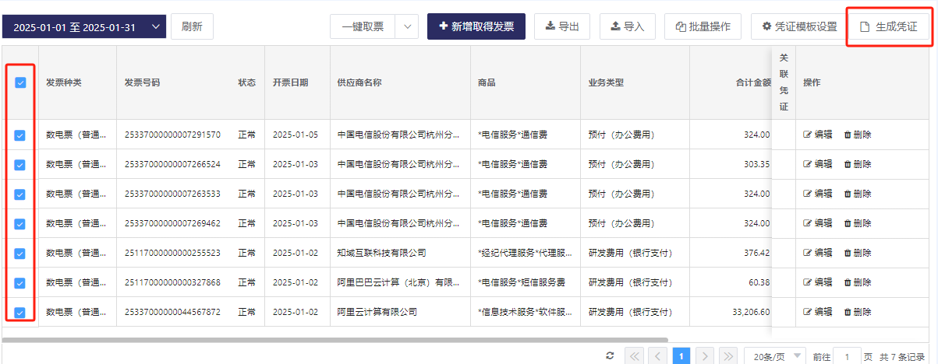Image resolution: width=938 pixels, height=364 pixels.
Task: Delete invoice 25337000000007263533 row
Action: [x=858, y=194]
